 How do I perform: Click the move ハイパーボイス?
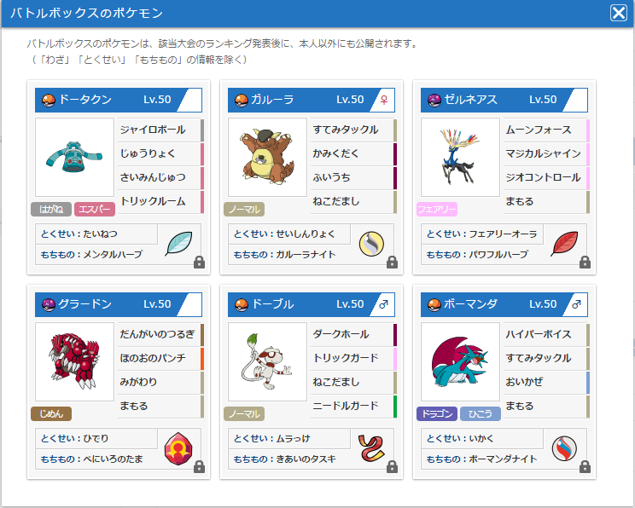point(546,334)
